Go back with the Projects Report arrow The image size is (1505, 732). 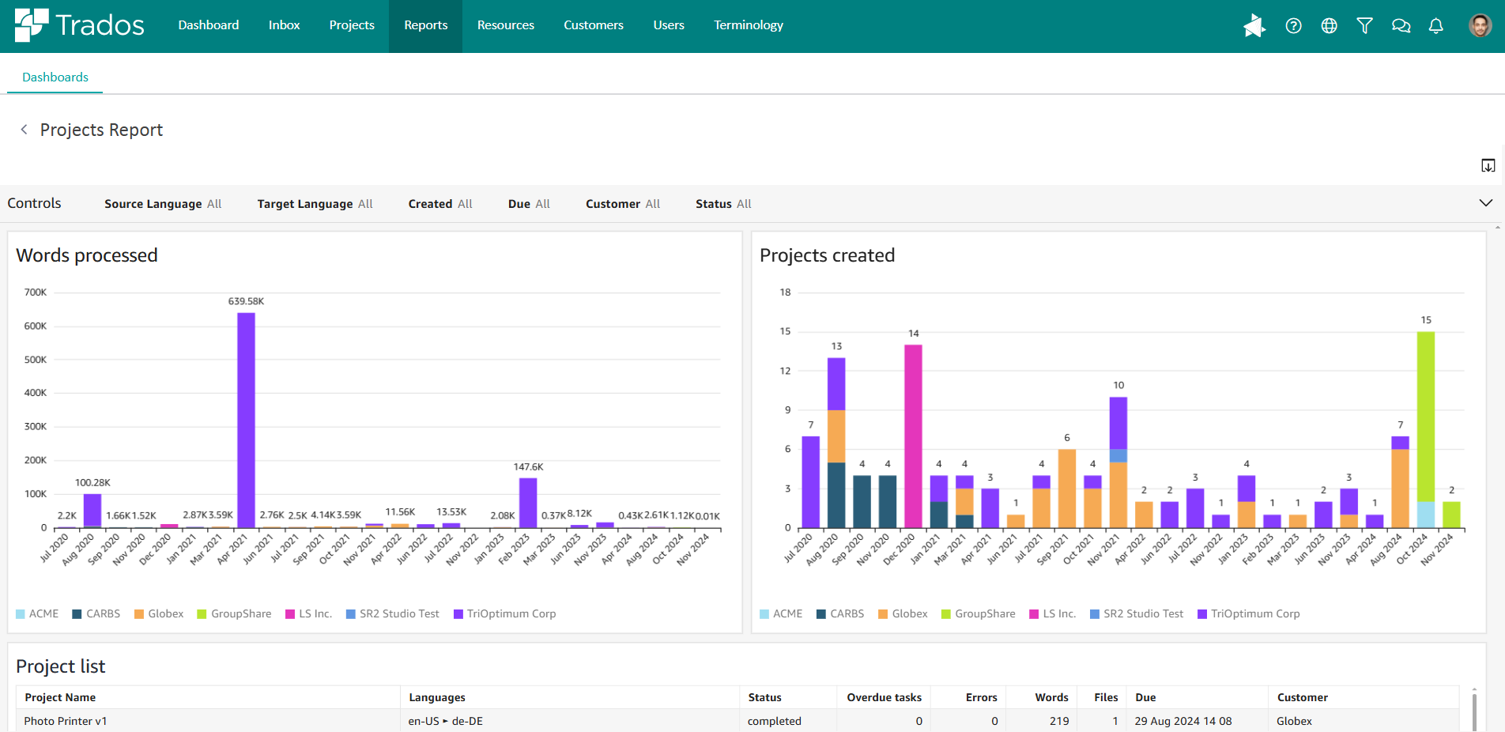coord(25,130)
